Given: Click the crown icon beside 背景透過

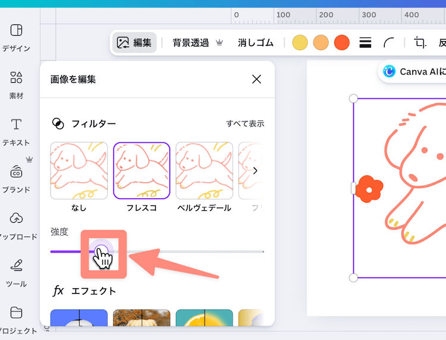Looking at the screenshot, I should point(219,43).
